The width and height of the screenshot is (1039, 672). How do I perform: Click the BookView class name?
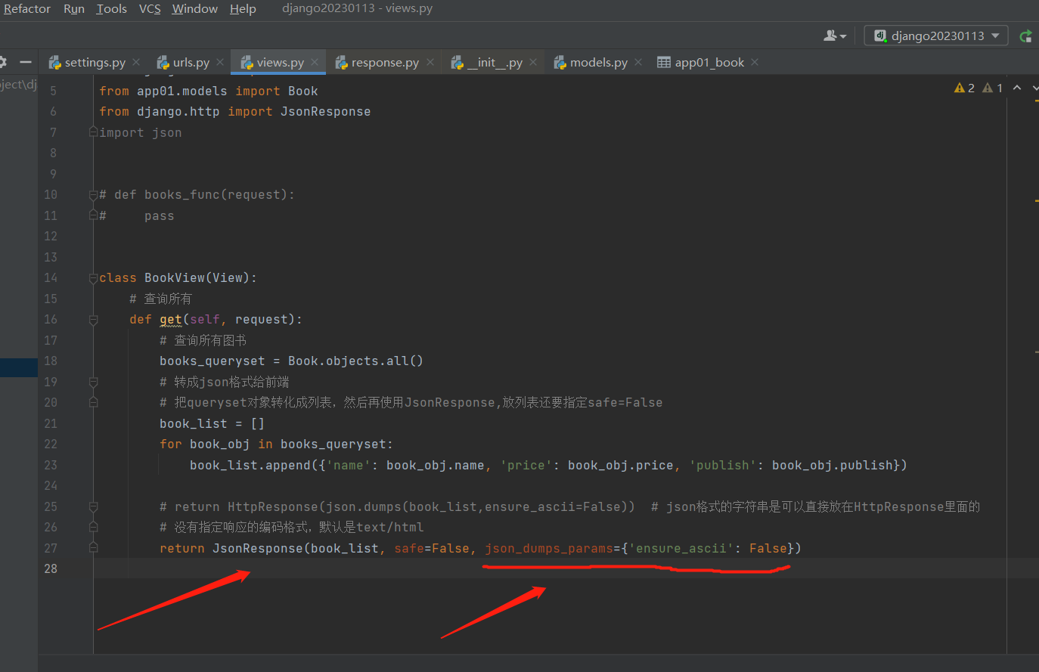tap(175, 278)
